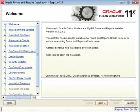Click the Security Updates step bullet icon
The height and width of the screenshot is (112, 140).
coord(5,62)
